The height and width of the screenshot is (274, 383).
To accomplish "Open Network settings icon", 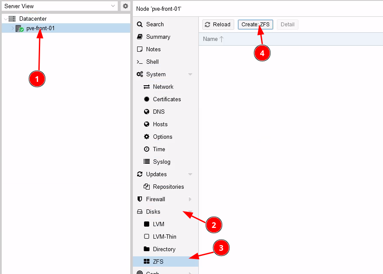I will pyautogui.click(x=147, y=87).
